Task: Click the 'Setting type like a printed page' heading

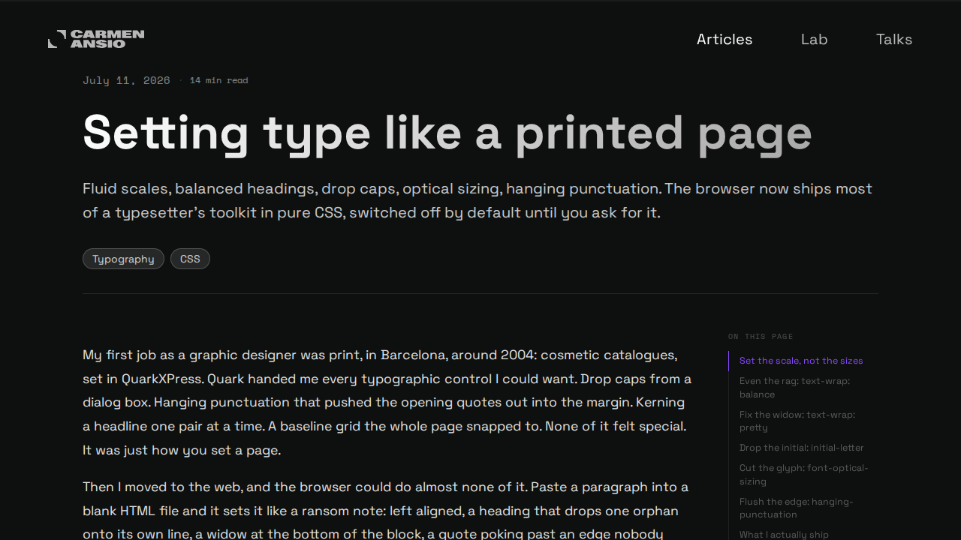Action: tap(447, 133)
